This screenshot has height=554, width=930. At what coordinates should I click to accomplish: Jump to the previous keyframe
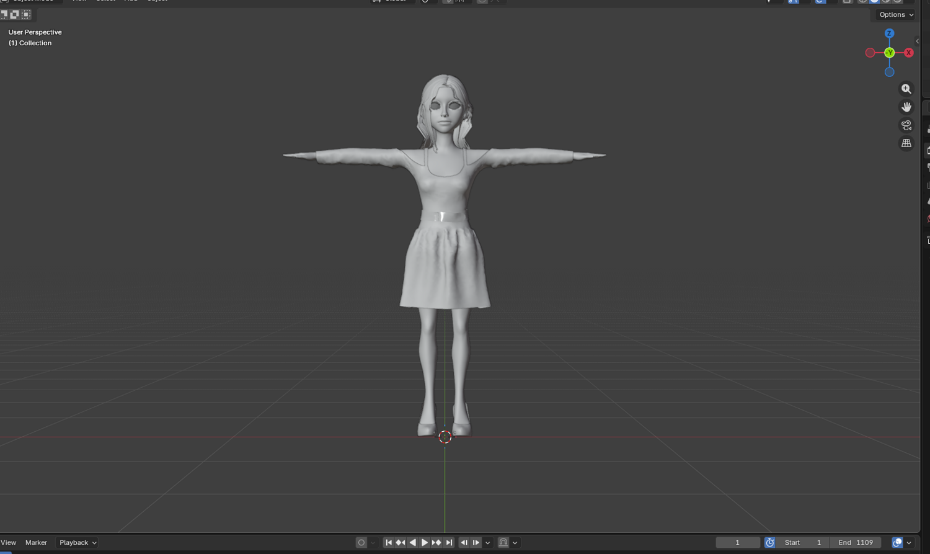[401, 543]
